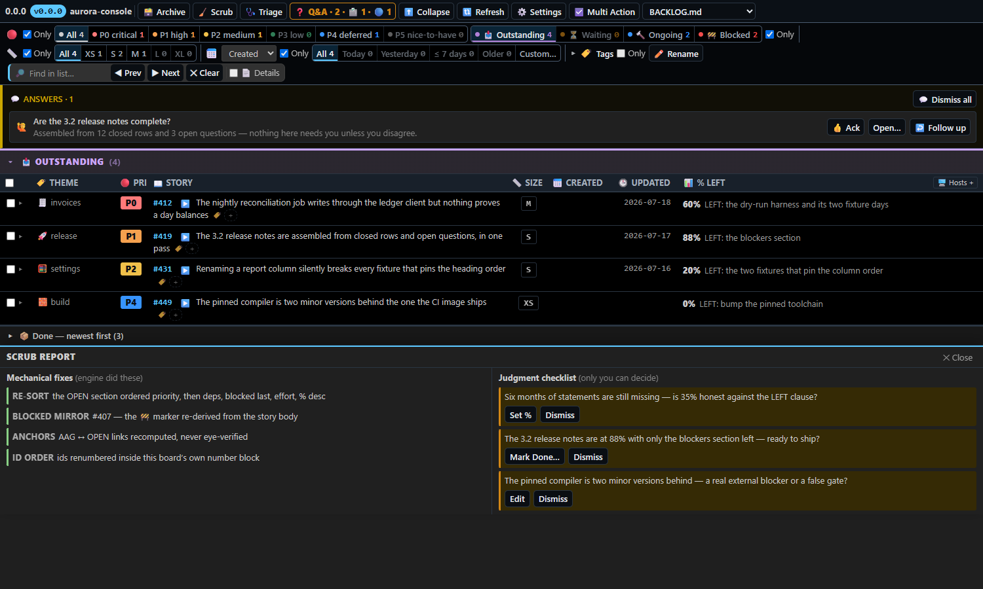
Task: Expand the release row details arrow
Action: 21,236
